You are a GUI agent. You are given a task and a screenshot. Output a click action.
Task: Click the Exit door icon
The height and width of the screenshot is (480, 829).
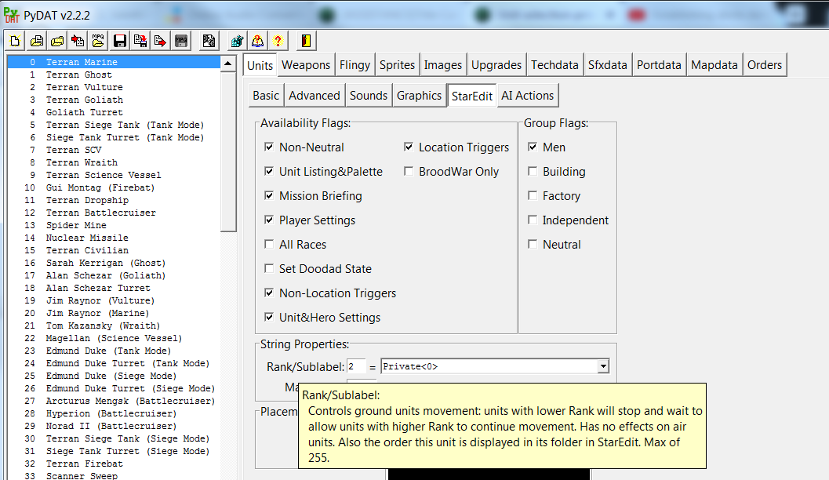(307, 41)
